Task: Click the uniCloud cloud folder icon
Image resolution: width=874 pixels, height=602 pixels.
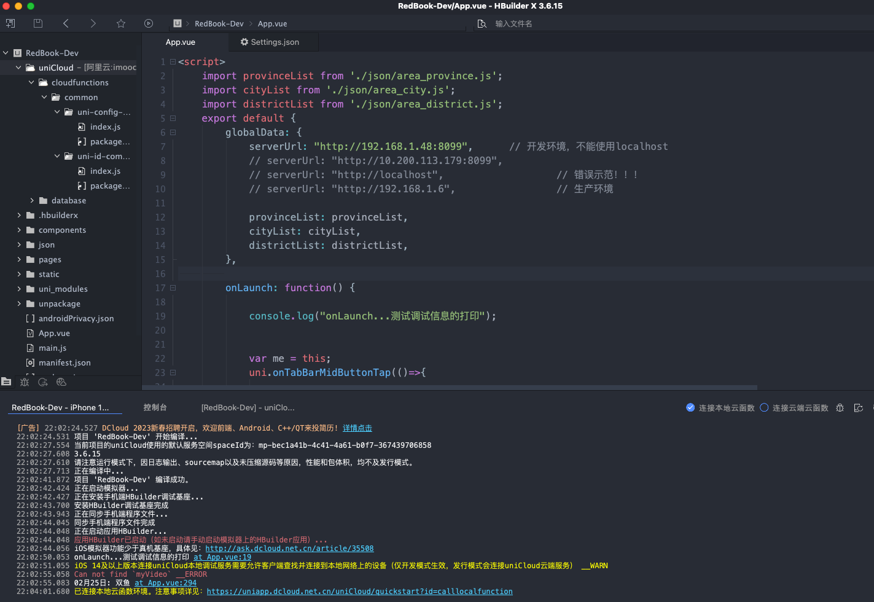Action: 30,68
